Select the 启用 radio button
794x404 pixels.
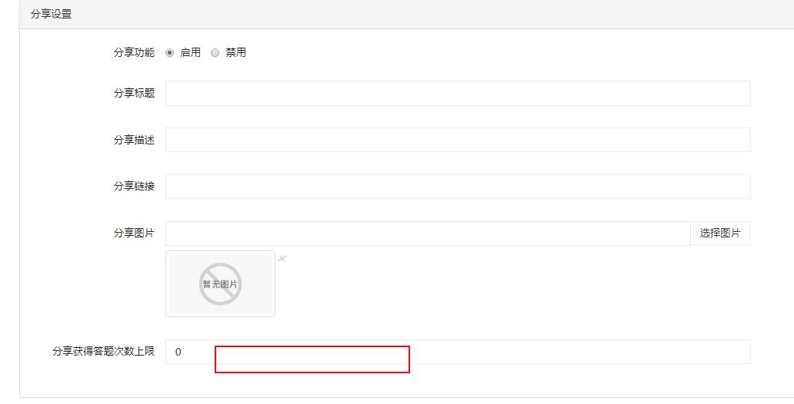(169, 52)
